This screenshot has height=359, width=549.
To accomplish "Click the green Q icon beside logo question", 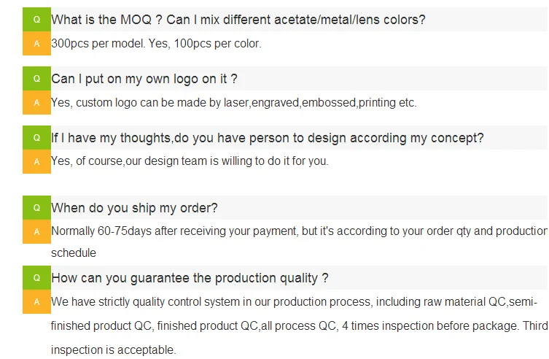I will pos(36,79).
